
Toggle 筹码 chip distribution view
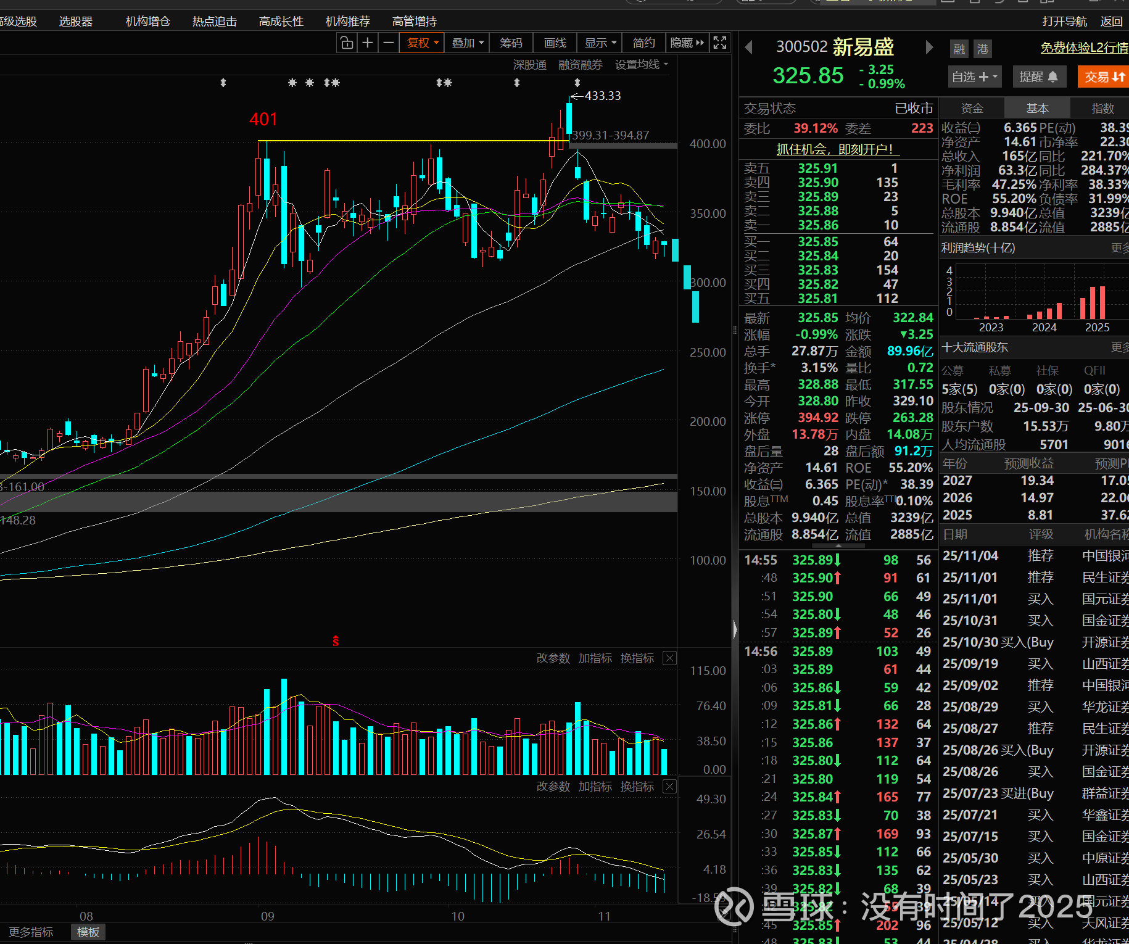511,43
